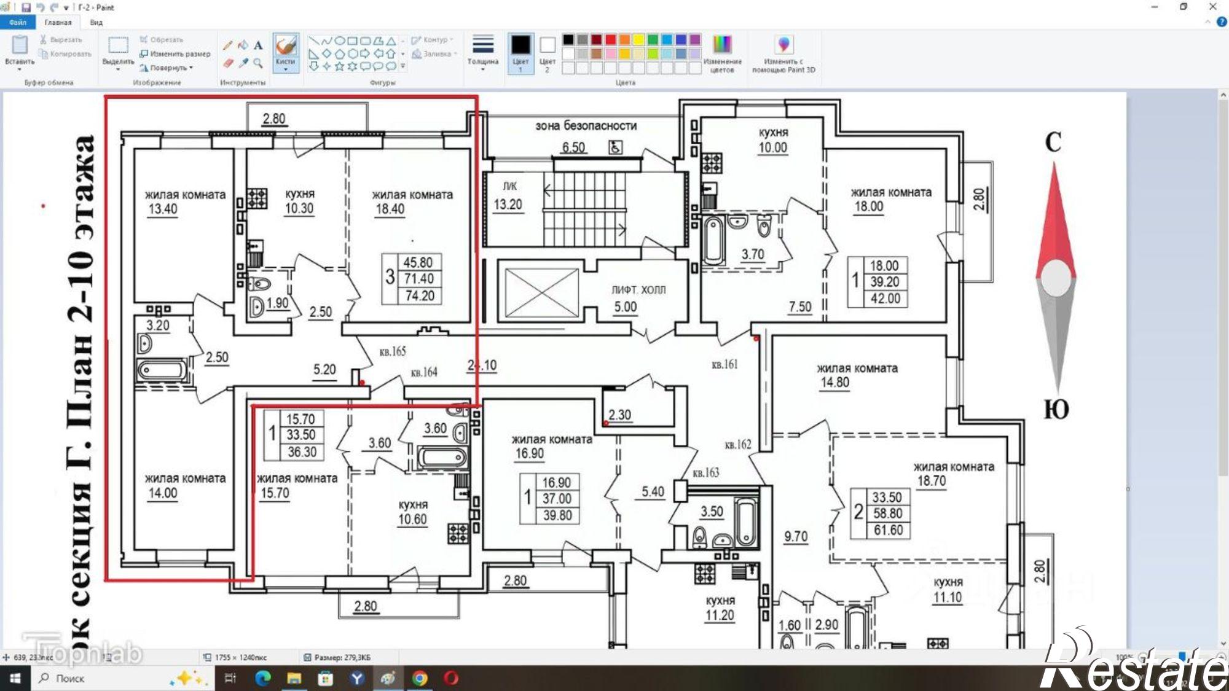This screenshot has width=1229, height=691.
Task: Select the Fill bucket tool
Action: pos(243,45)
